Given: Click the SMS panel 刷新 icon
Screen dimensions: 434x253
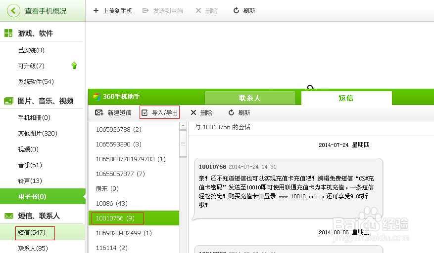Looking at the screenshot, I should [231, 112].
